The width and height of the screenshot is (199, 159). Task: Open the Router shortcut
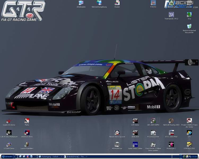(x=117, y=4)
